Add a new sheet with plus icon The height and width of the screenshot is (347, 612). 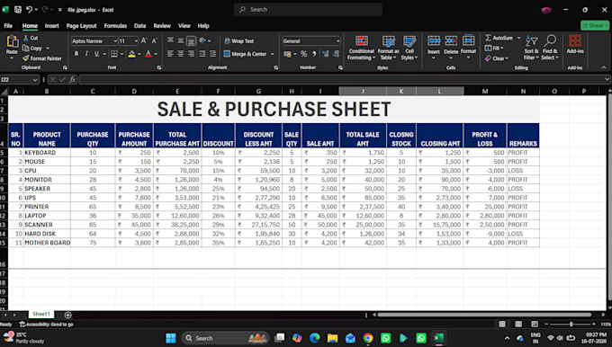(67, 315)
